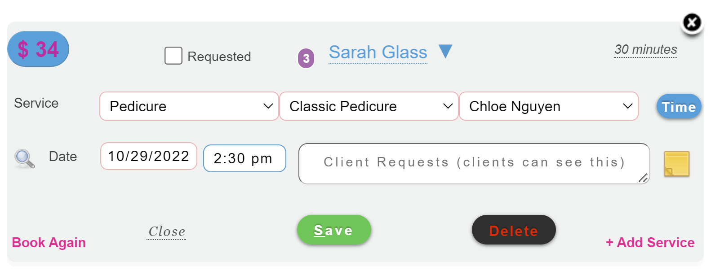This screenshot has height=275, width=711.
Task: Click the italic Close link
Action: click(x=167, y=231)
